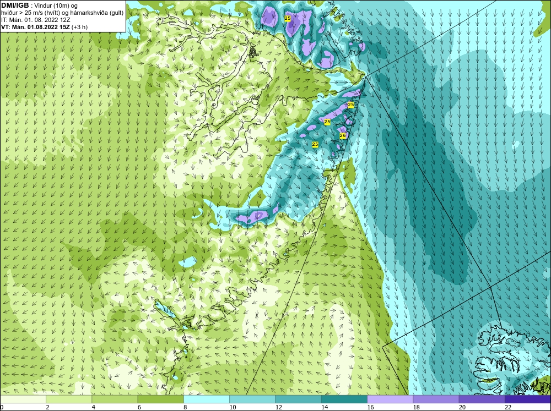The width and height of the screenshot is (551, 411).
Task: Click the legend scale value 10
Action: coord(233,407)
